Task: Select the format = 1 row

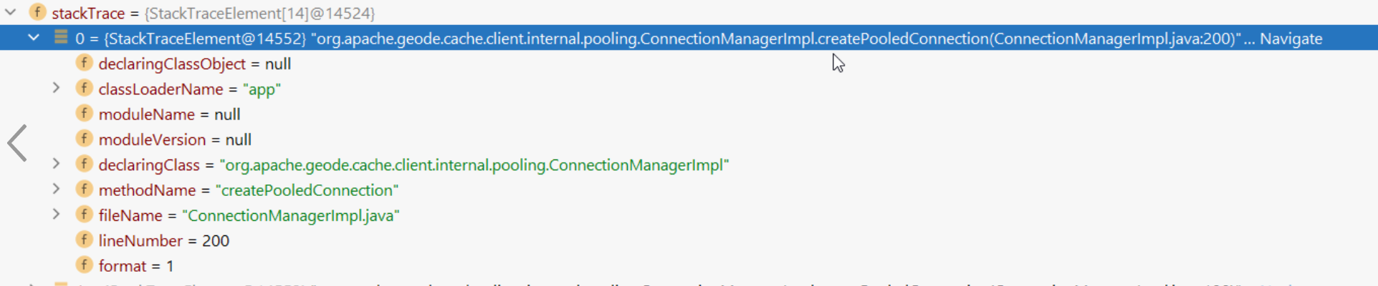Action: [x=136, y=266]
